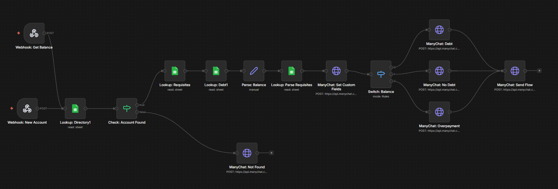Click the 'ManyChat: Set Custom Fields' label
Viewport: 558px width, 189px height.
pyautogui.click(x=336, y=87)
